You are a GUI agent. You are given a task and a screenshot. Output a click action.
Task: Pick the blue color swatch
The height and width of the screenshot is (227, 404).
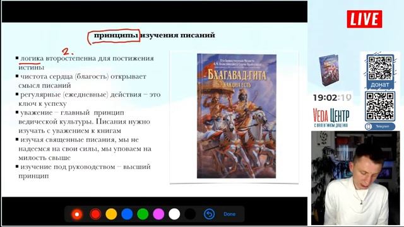[x=127, y=214]
